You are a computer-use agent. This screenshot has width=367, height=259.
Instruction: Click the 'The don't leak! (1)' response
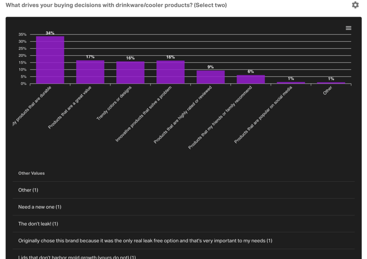pos(38,224)
